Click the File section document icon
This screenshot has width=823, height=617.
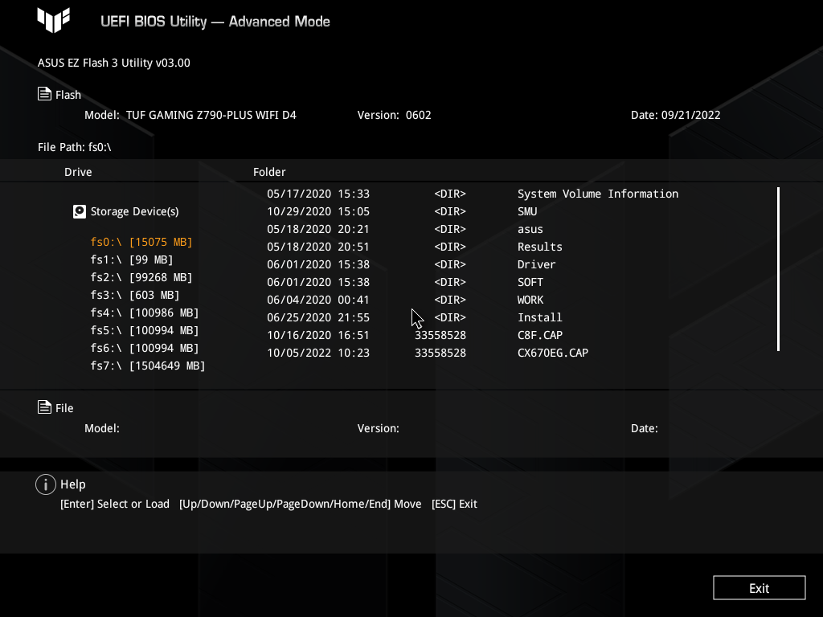click(x=45, y=407)
